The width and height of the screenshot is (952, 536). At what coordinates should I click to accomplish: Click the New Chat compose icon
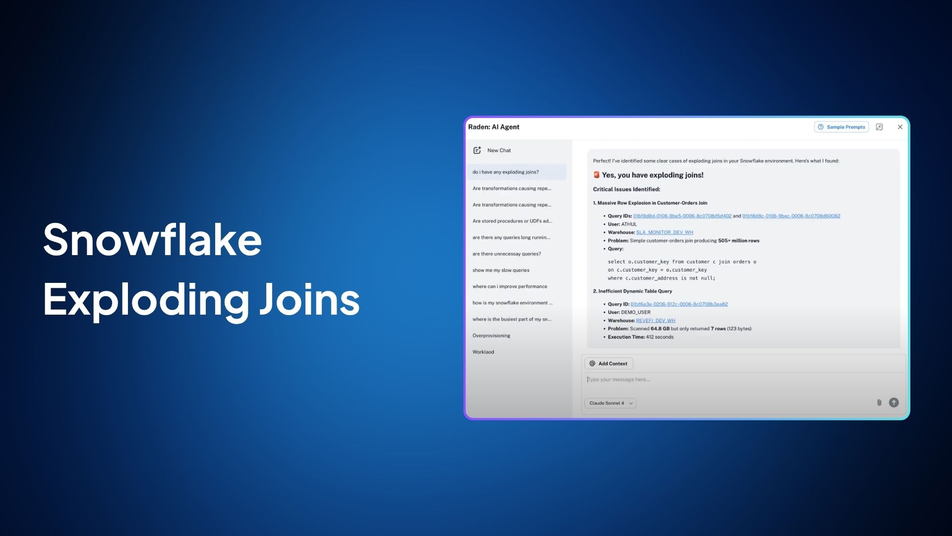[x=477, y=150]
